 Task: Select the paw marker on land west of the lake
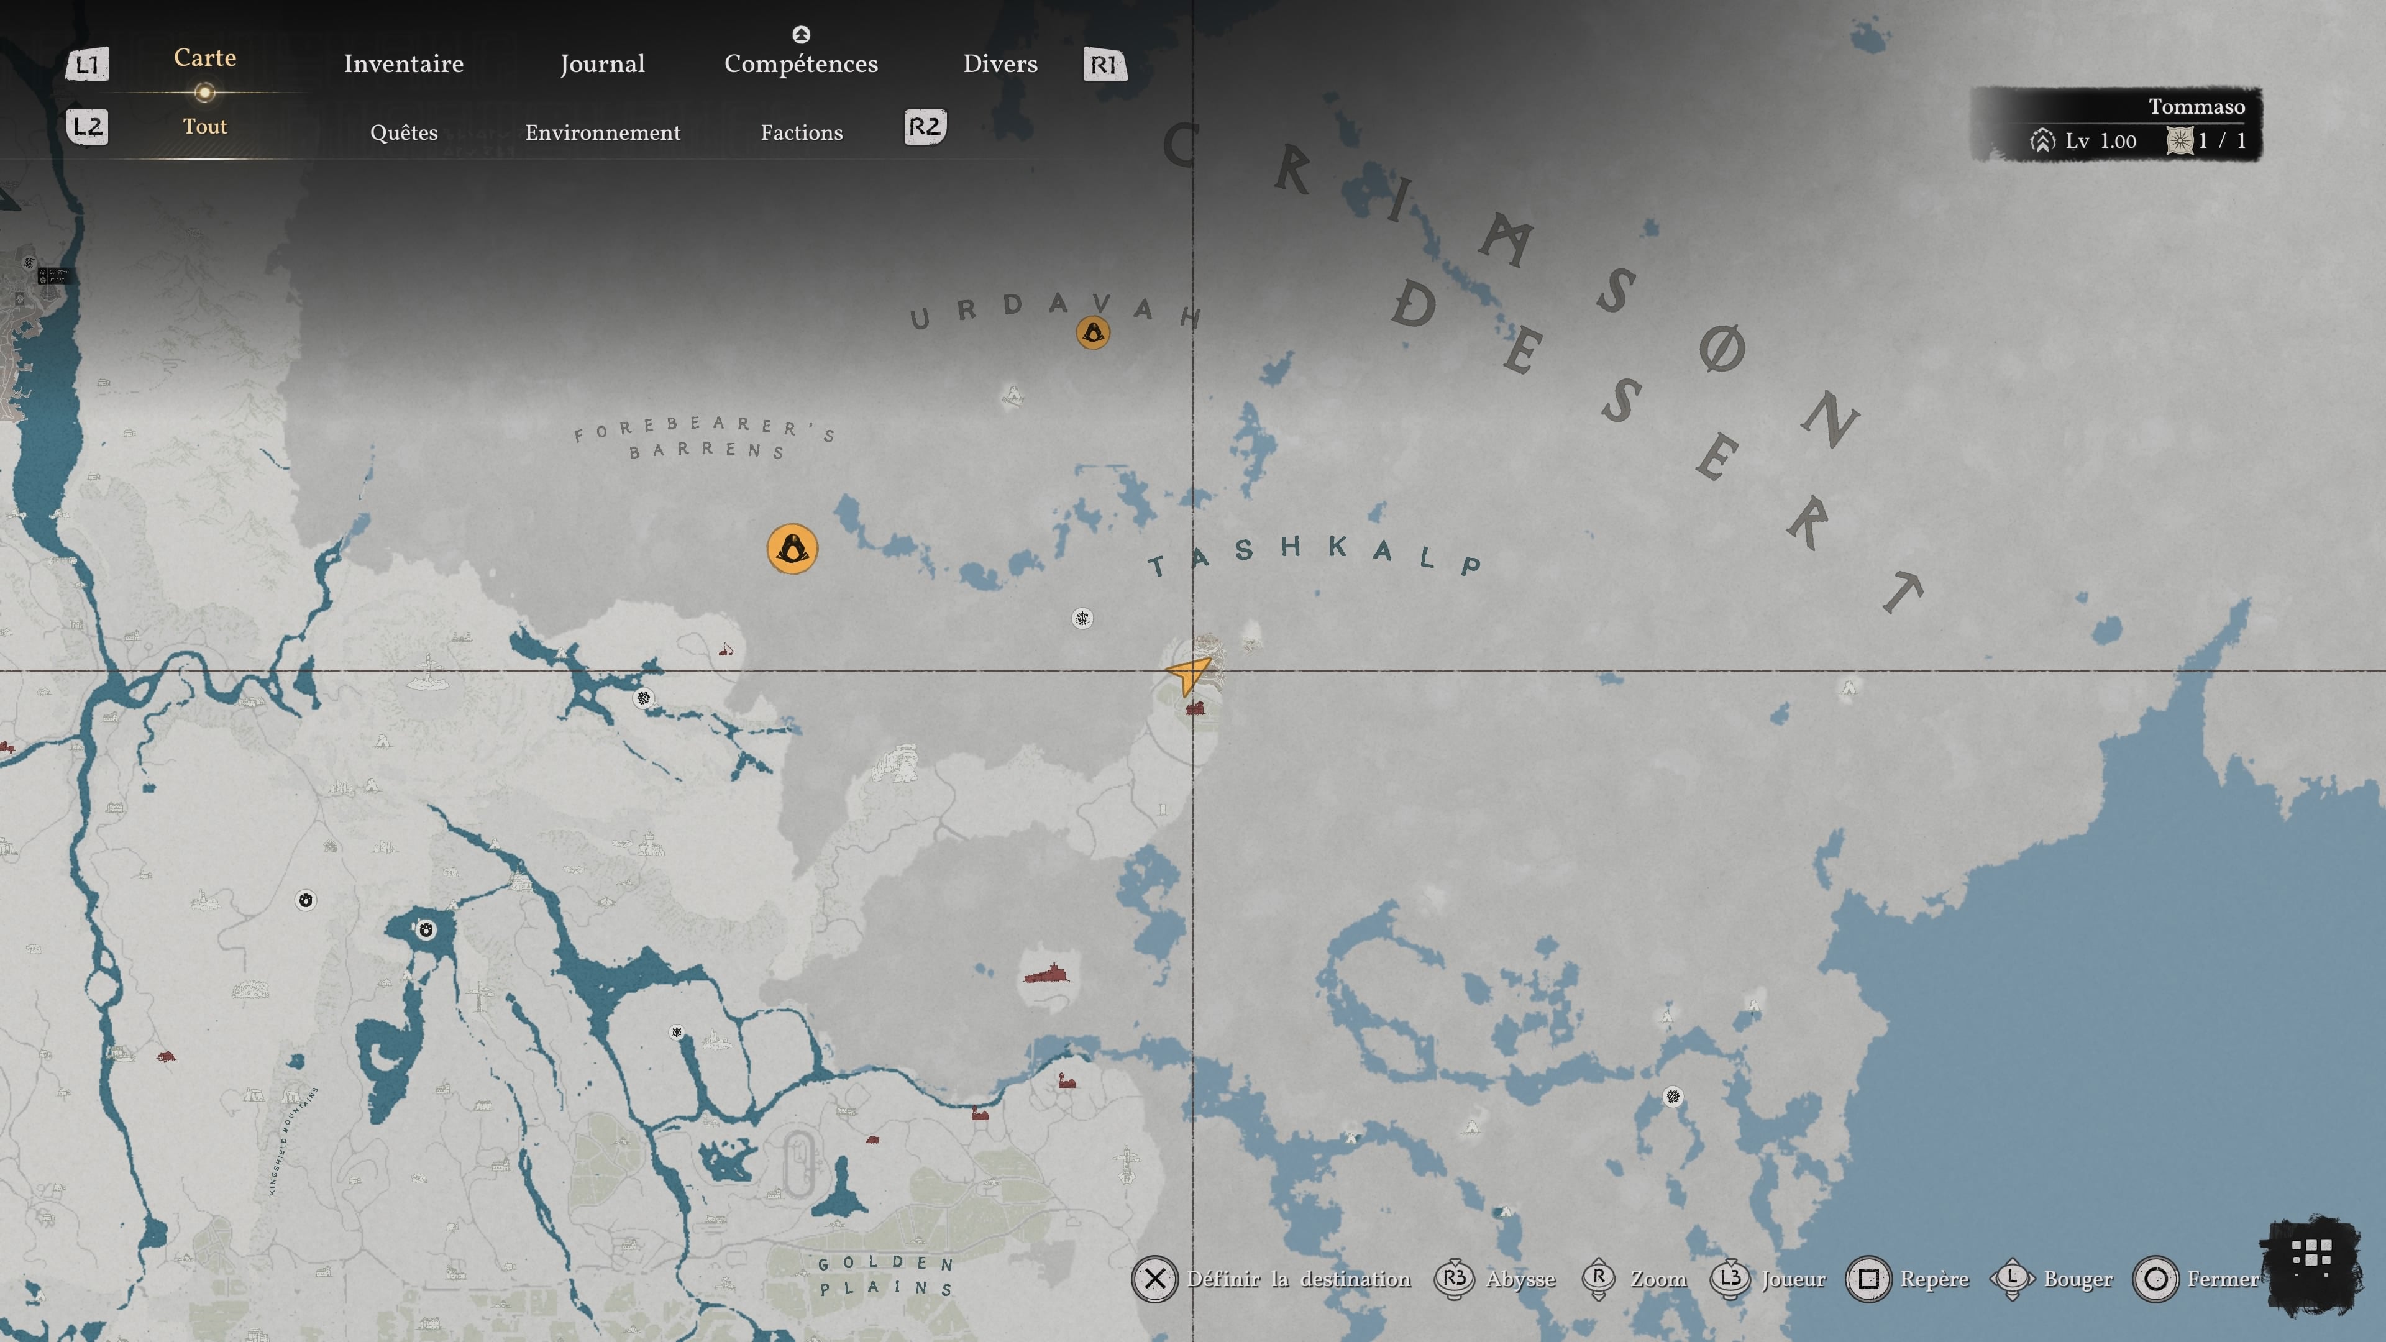tap(306, 899)
